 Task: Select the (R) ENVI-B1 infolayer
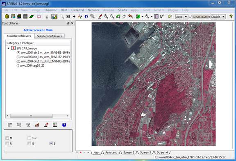43,53
